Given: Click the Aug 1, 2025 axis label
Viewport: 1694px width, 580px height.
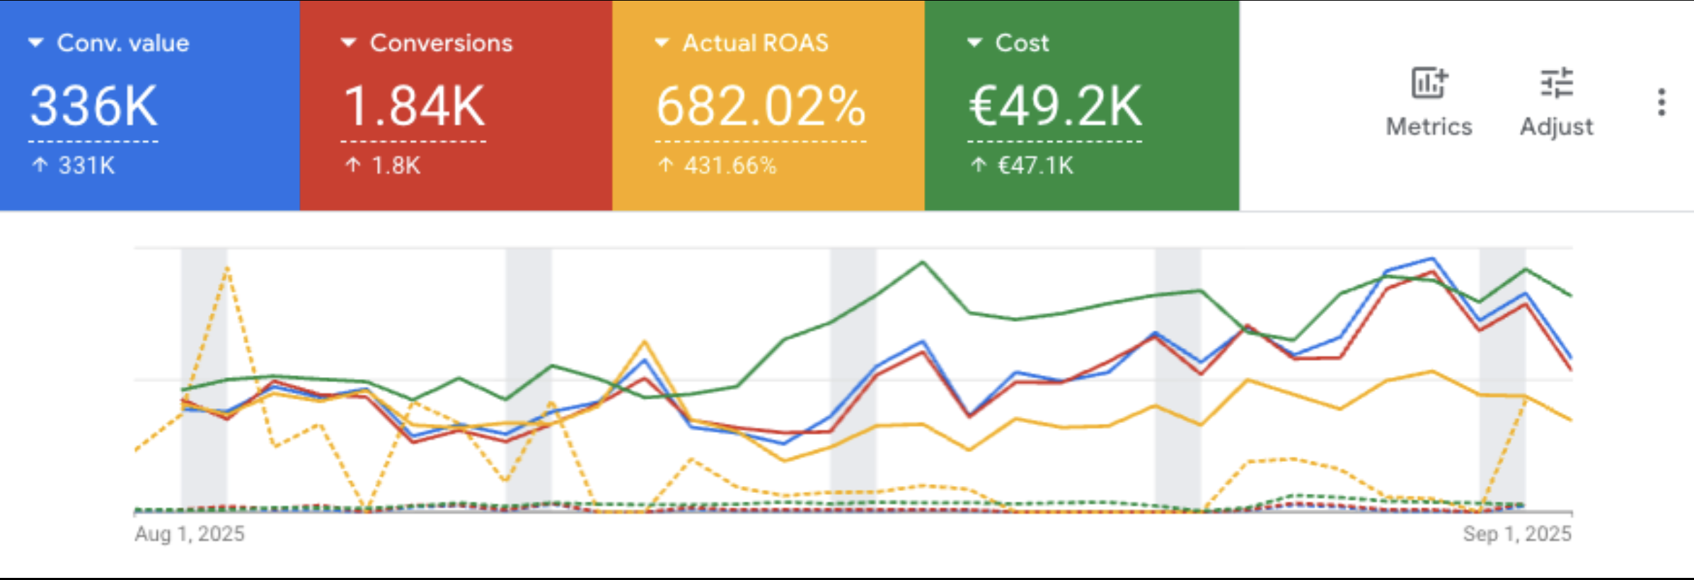Looking at the screenshot, I should pos(190,533).
